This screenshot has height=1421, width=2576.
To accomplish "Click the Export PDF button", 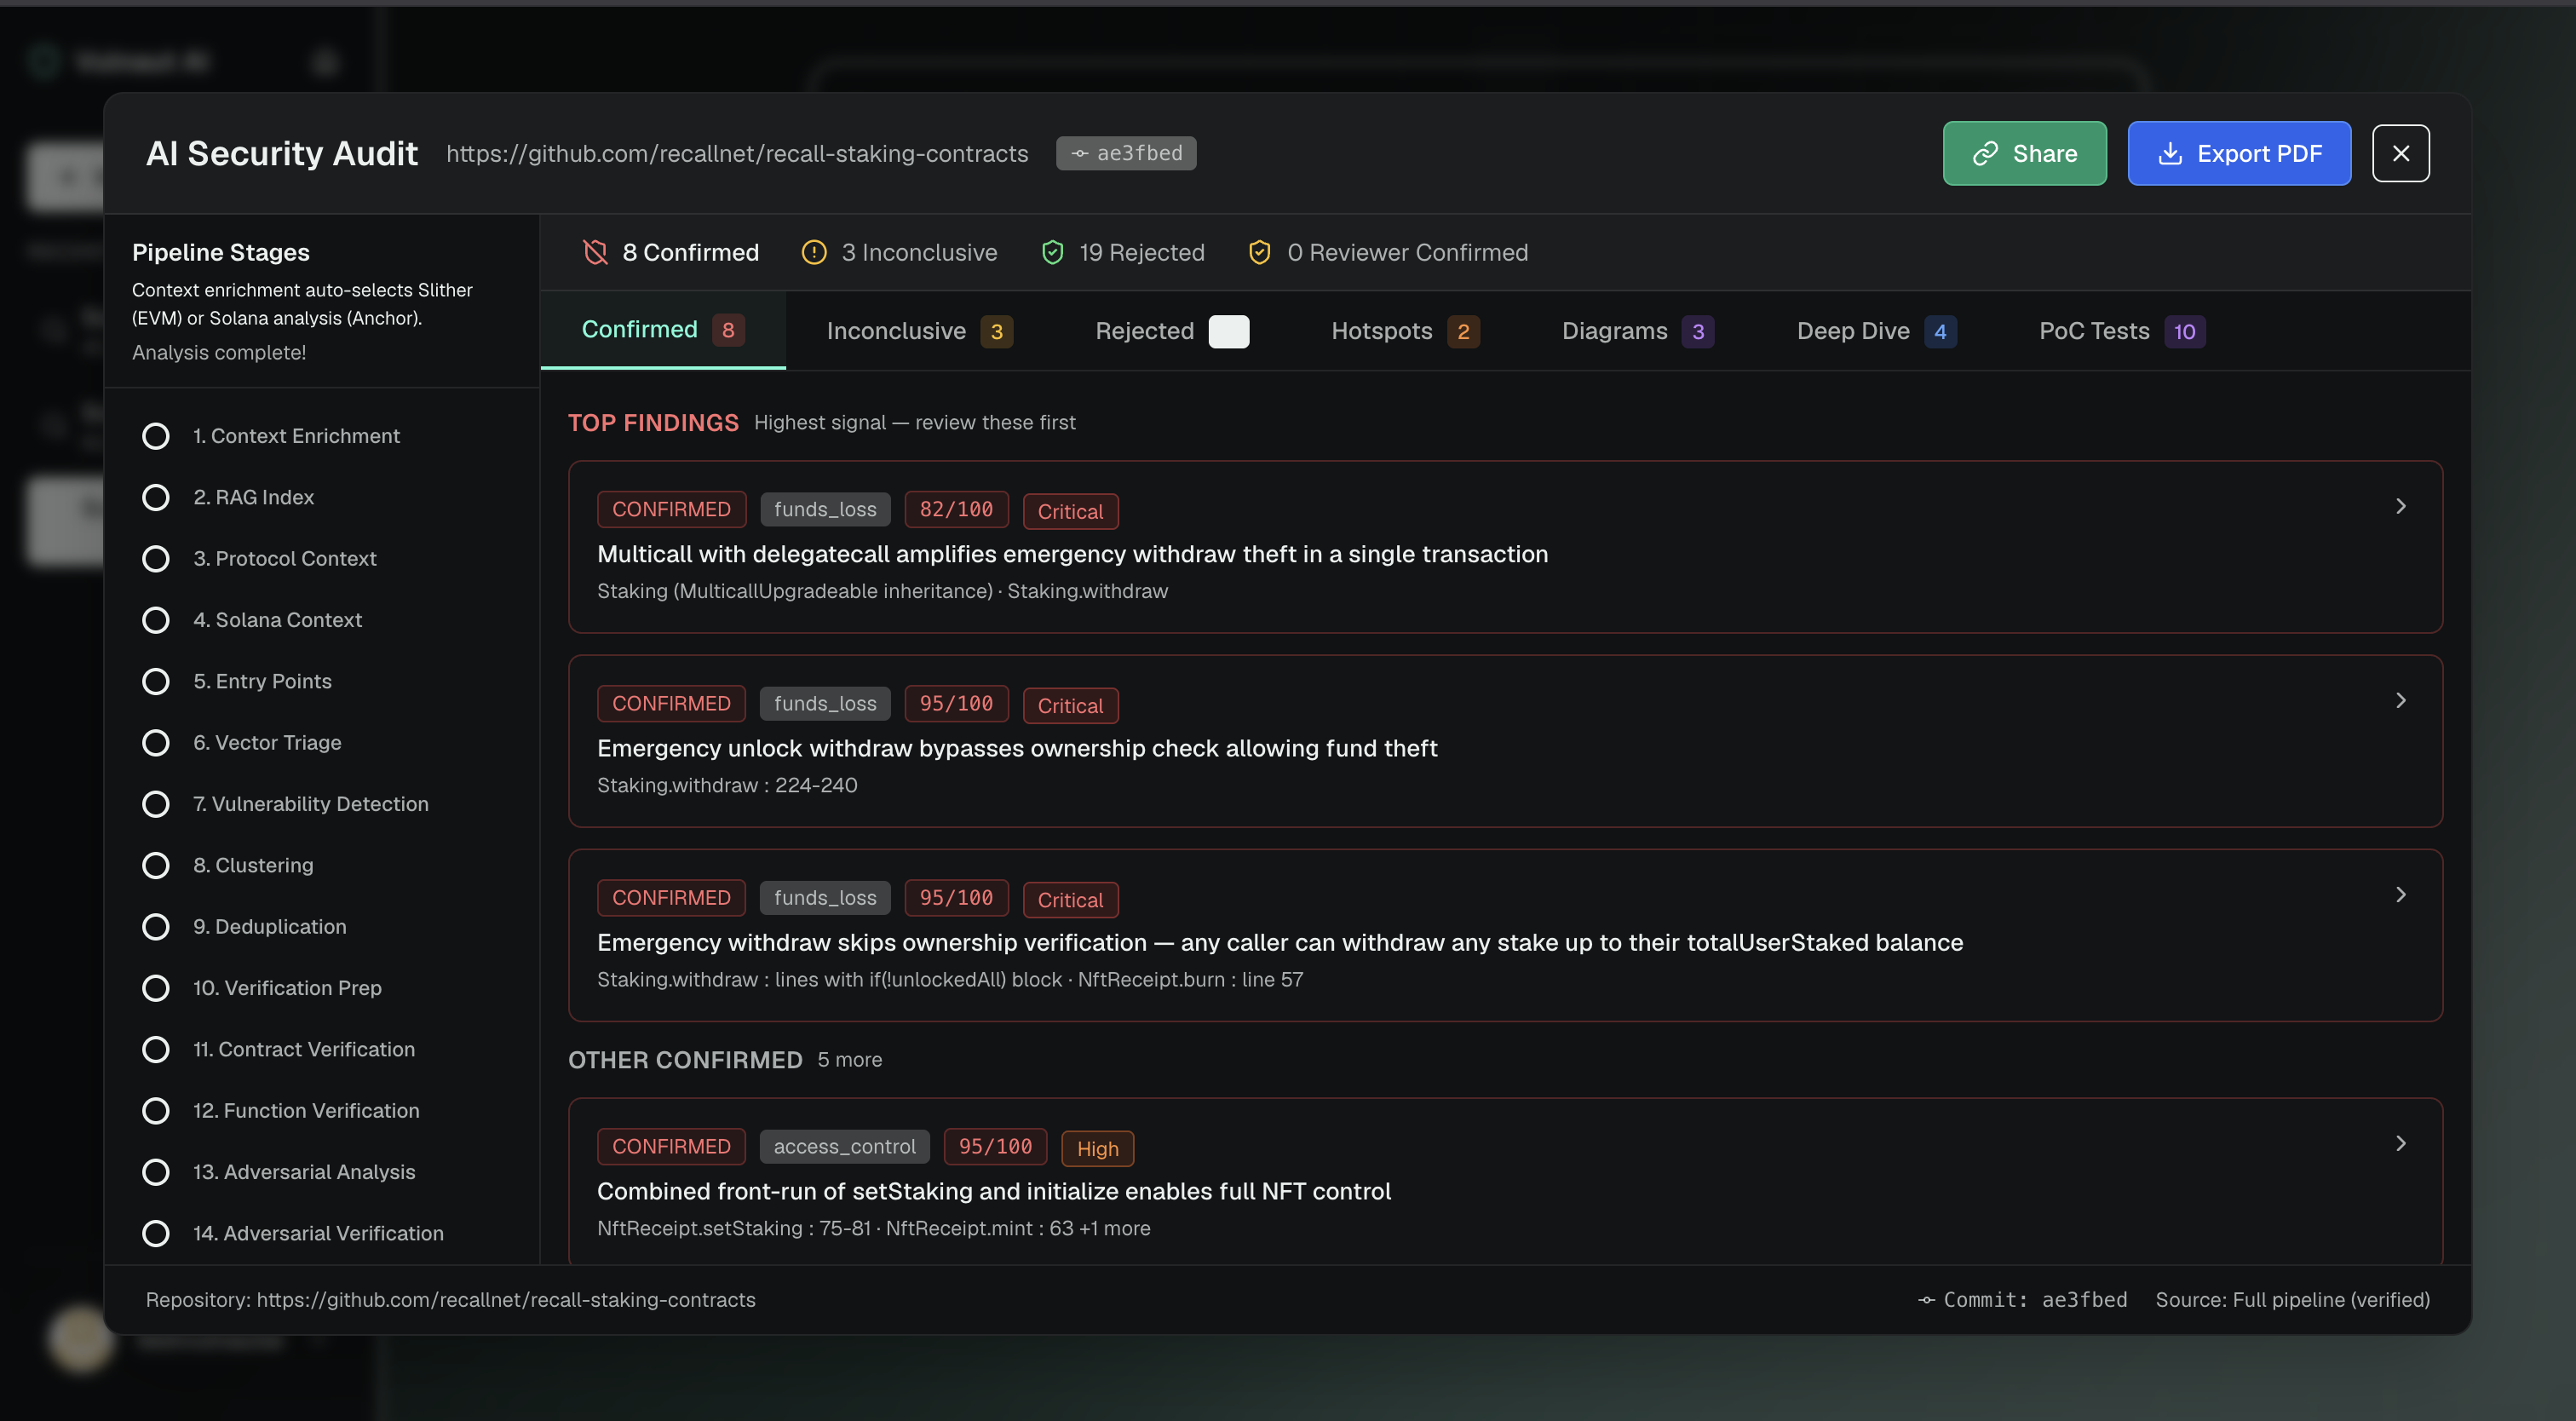I will pos(2239,153).
